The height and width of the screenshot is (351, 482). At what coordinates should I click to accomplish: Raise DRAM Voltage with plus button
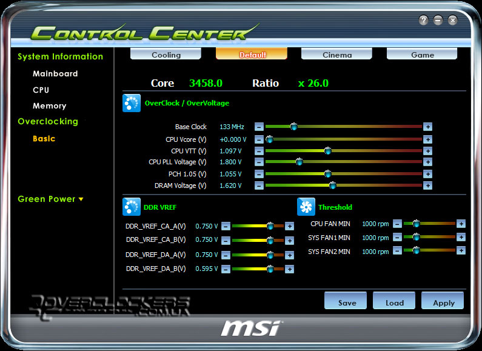click(x=427, y=186)
